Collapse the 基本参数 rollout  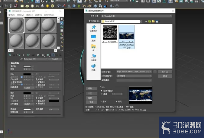(15, 63)
